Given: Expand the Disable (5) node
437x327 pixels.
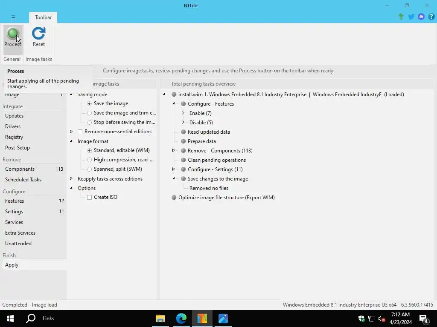Looking at the screenshot, I should pos(183,122).
